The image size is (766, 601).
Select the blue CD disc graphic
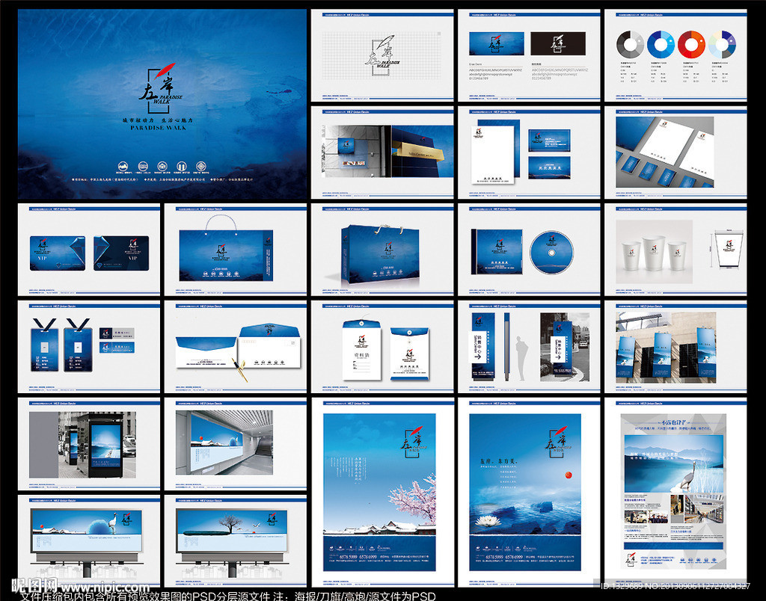point(551,253)
